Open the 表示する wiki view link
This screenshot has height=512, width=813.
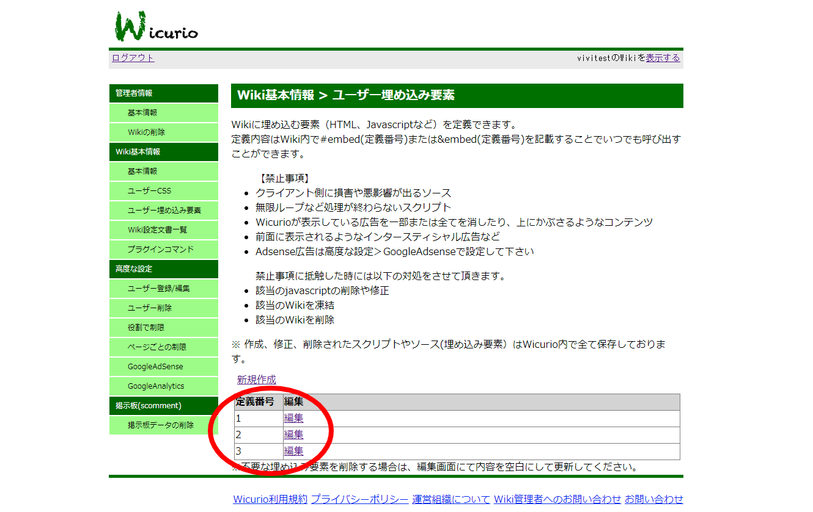pyautogui.click(x=663, y=58)
